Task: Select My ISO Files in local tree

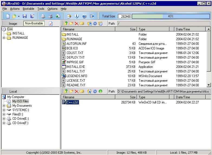Action: (x=21, y=101)
